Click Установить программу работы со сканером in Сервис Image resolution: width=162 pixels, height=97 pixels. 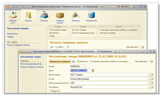tap(119, 30)
